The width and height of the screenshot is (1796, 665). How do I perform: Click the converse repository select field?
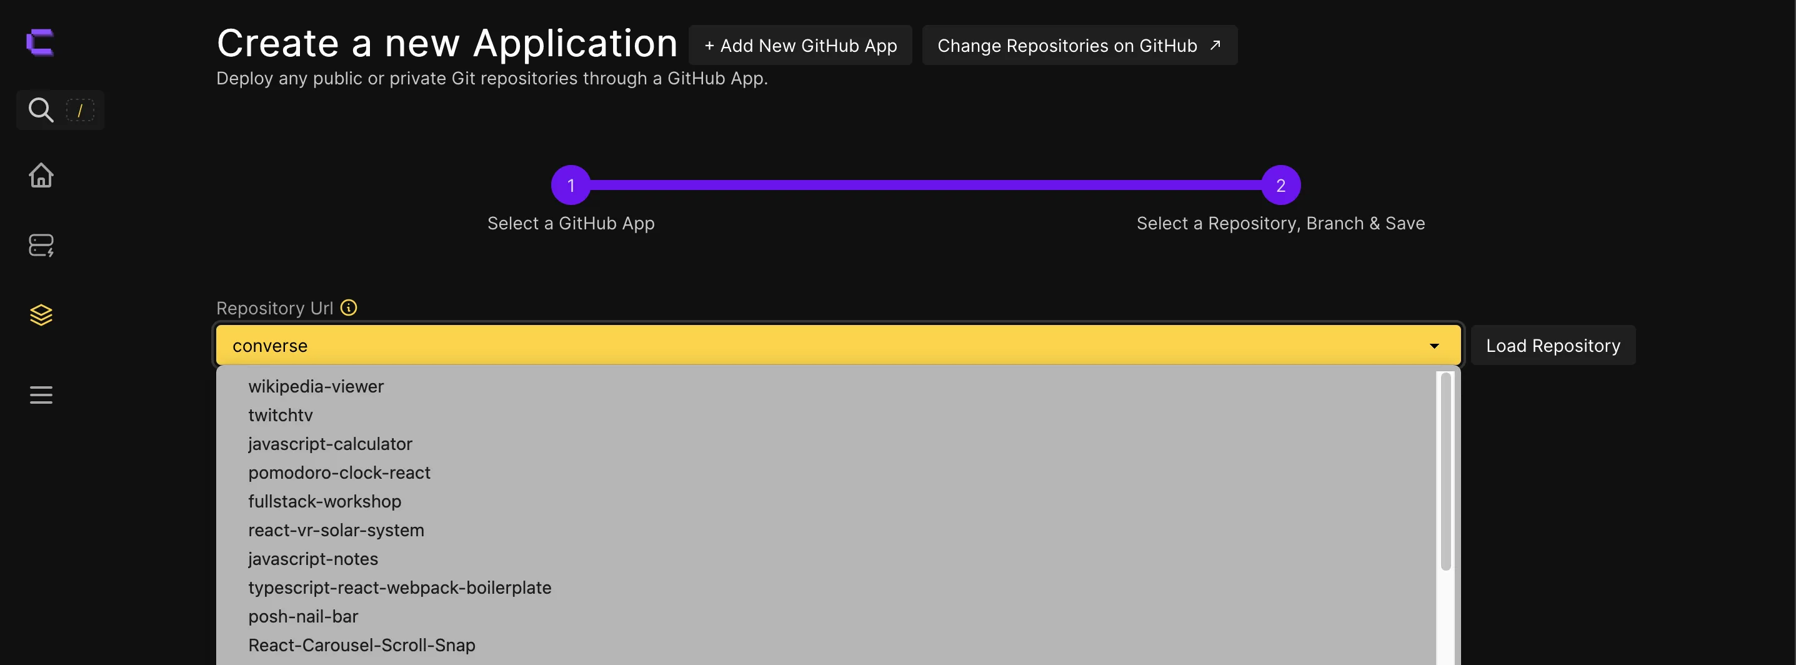click(838, 345)
